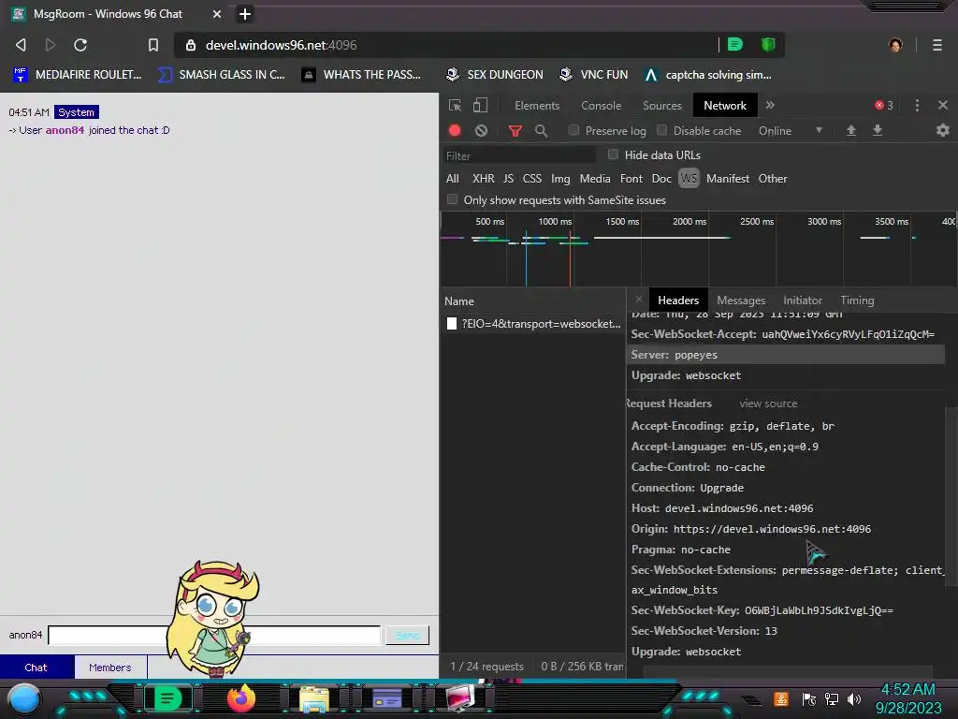The height and width of the screenshot is (719, 958).
Task: Open the green chat extension icon
Action: tap(735, 44)
